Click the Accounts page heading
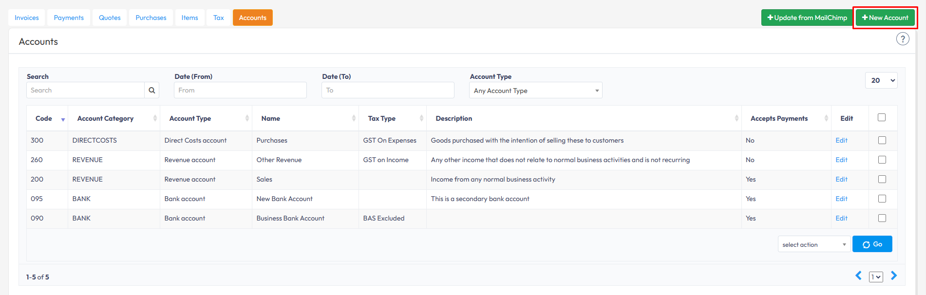This screenshot has height=295, width=926. coord(38,42)
